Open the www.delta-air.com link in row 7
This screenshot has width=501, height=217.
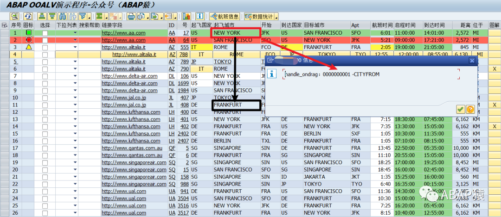click(x=129, y=76)
